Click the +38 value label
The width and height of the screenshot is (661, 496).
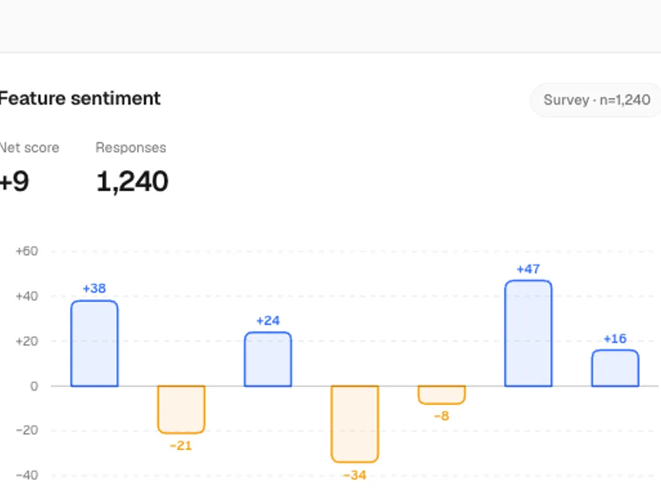pyautogui.click(x=94, y=289)
